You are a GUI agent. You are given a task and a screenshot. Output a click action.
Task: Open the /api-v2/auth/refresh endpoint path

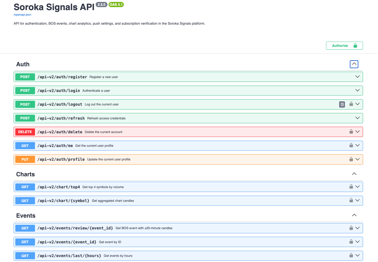click(x=61, y=118)
